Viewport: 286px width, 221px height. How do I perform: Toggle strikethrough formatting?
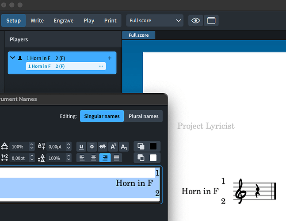click(x=103, y=147)
